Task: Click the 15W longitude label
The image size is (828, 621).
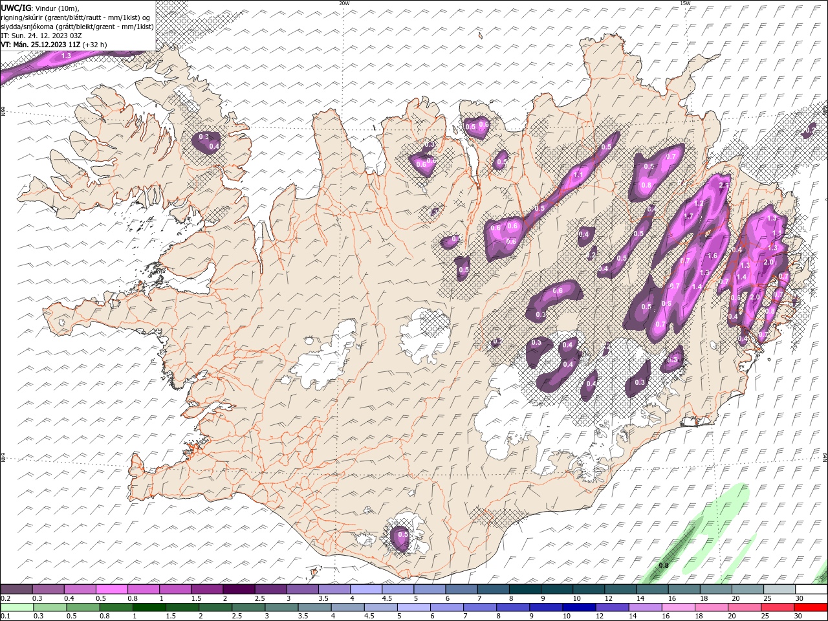Action: coord(684,3)
